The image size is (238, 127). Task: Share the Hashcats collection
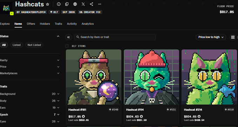91,4
